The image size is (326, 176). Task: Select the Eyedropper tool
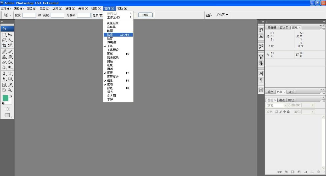point(10,85)
